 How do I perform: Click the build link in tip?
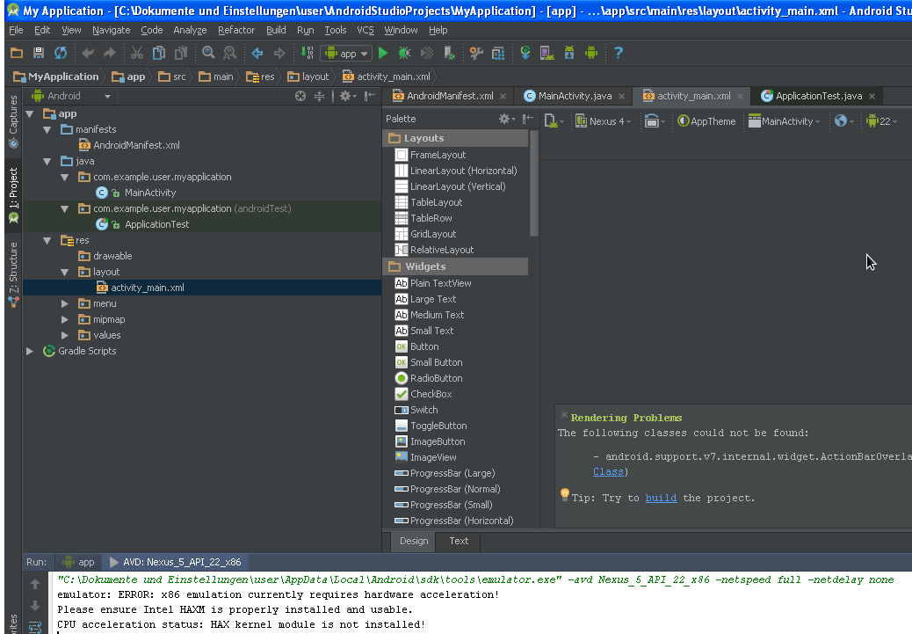[661, 498]
